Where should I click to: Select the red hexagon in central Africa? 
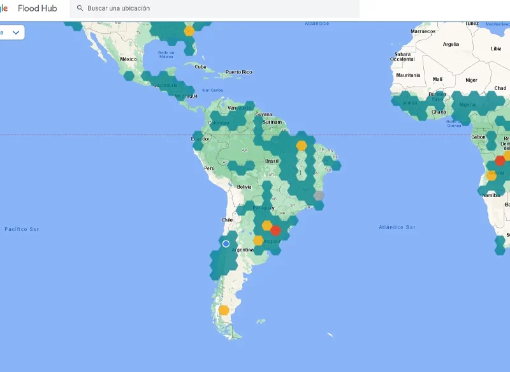[x=500, y=160]
